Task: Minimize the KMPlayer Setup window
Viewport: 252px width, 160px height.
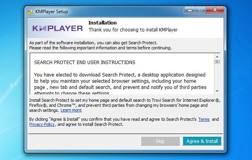Action: 190,10
